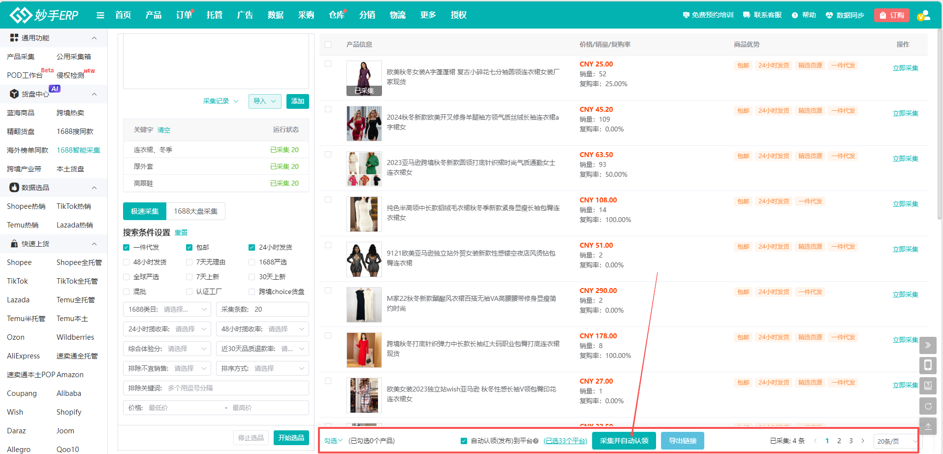Click the red dress product thumbnail
The width and height of the screenshot is (943, 454).
[364, 350]
